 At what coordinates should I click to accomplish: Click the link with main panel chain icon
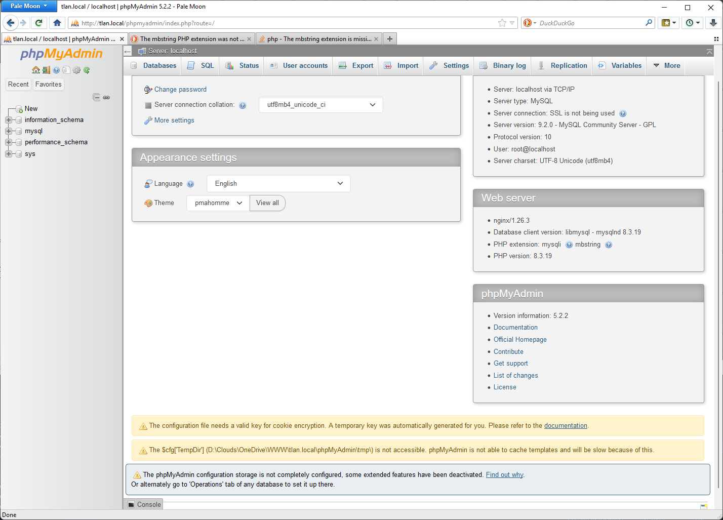coord(106,97)
